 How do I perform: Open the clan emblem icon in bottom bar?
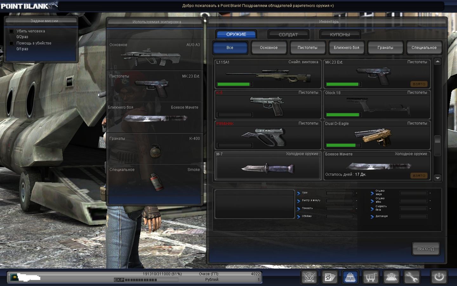pyautogui.click(x=309, y=277)
